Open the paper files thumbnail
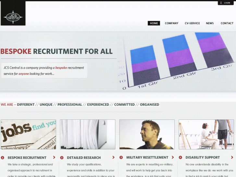236x177 pixels. pyautogui.click(x=88, y=134)
